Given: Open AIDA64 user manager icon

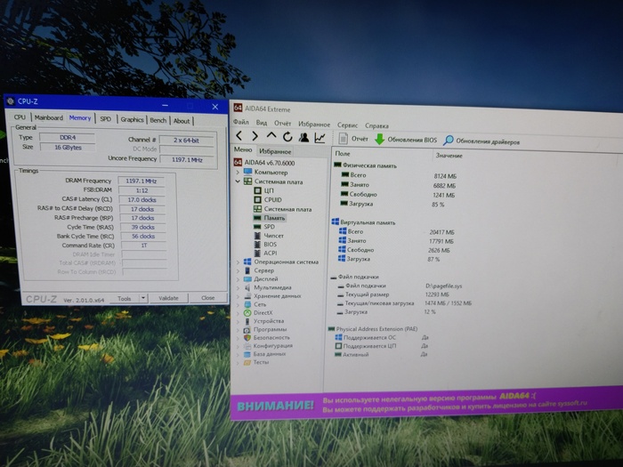Looking at the screenshot, I should [x=304, y=137].
